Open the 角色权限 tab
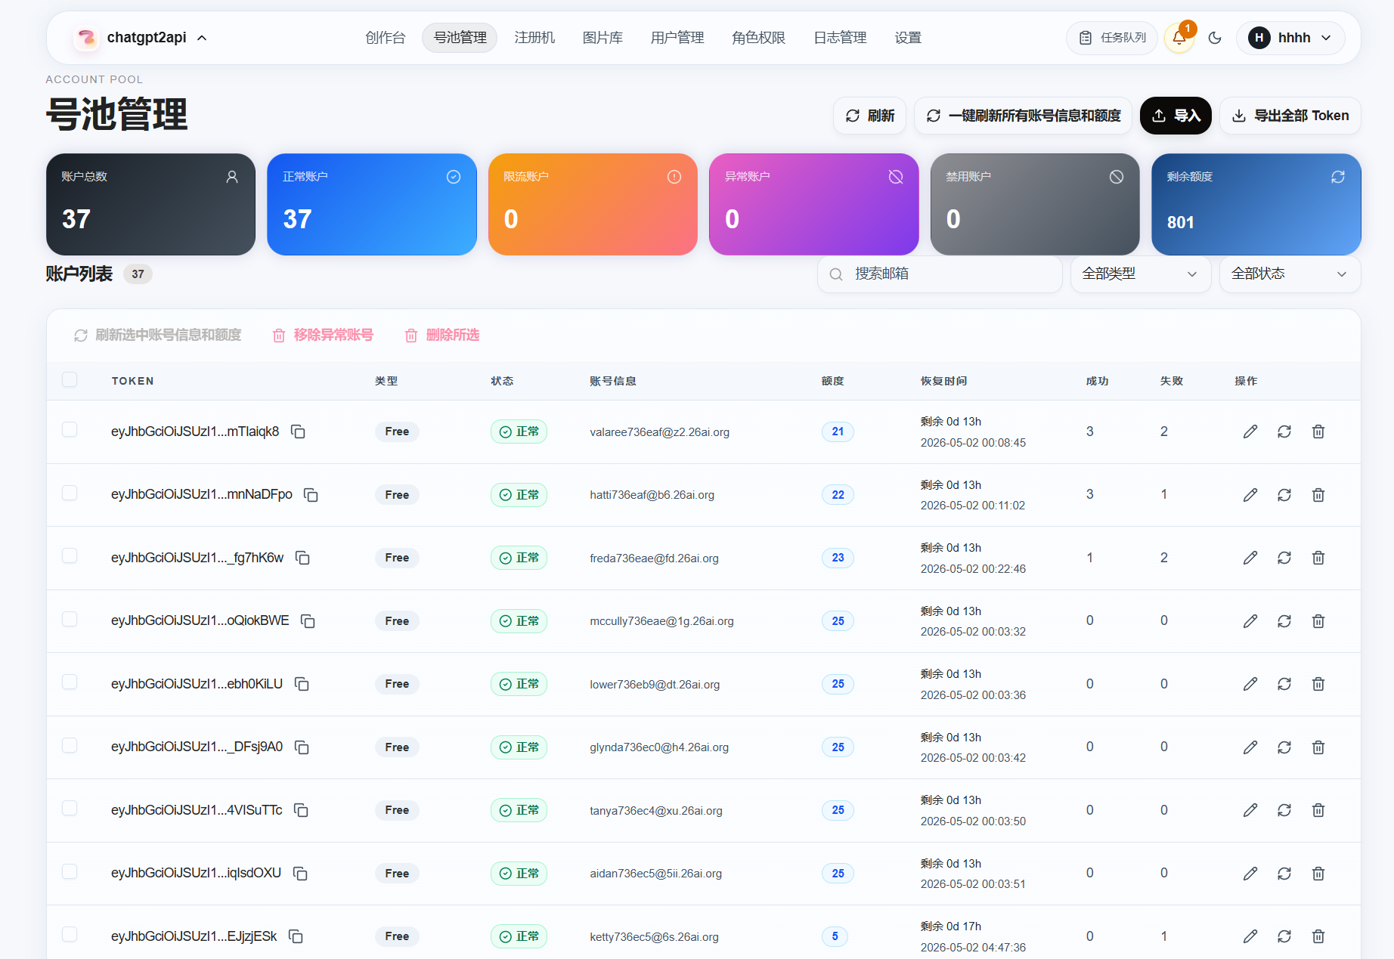This screenshot has width=1394, height=959. click(x=758, y=38)
